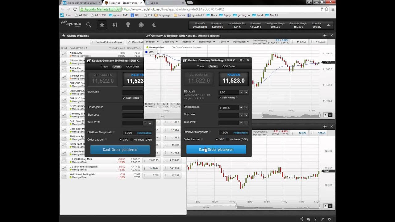This screenshot has width=395, height=222.
Task: Click KAUFEN 11,523.0 in right dialog
Action: click(x=234, y=79)
